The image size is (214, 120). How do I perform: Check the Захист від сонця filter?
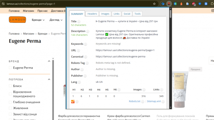[x=10, y=114]
